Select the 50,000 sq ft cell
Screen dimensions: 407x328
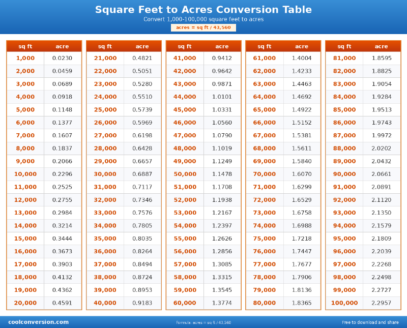(x=185, y=174)
